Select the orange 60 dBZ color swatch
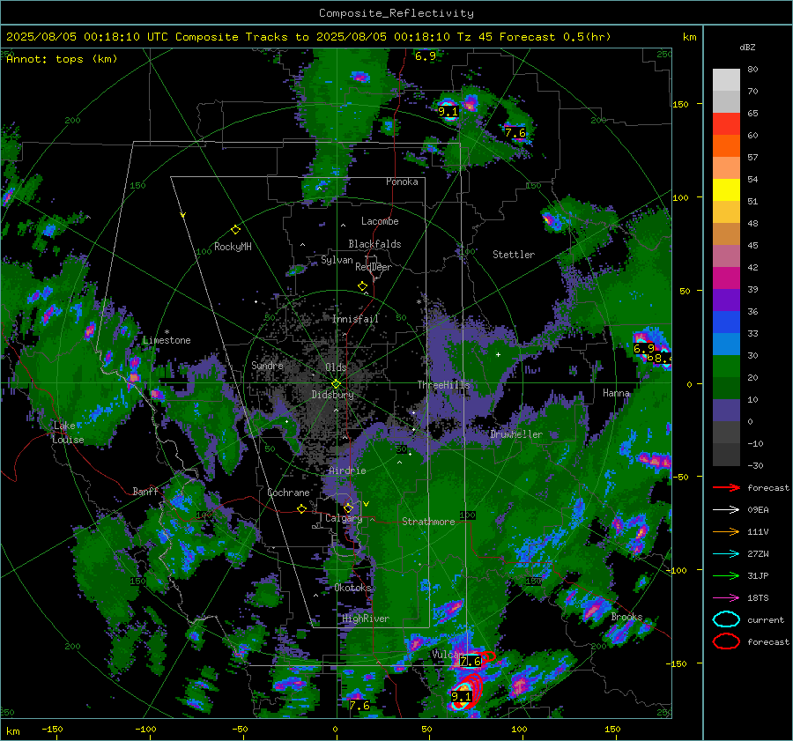Viewport: 793px width, 741px height. pyautogui.click(x=726, y=145)
